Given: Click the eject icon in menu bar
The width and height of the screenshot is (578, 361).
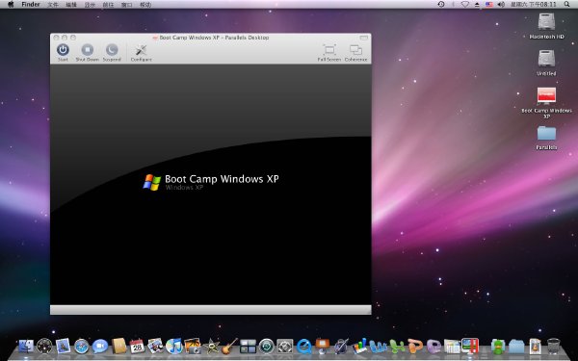Looking at the screenshot, I should [x=477, y=5].
